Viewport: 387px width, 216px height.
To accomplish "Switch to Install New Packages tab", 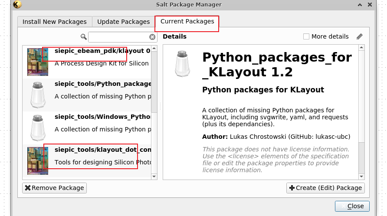I will (x=55, y=22).
